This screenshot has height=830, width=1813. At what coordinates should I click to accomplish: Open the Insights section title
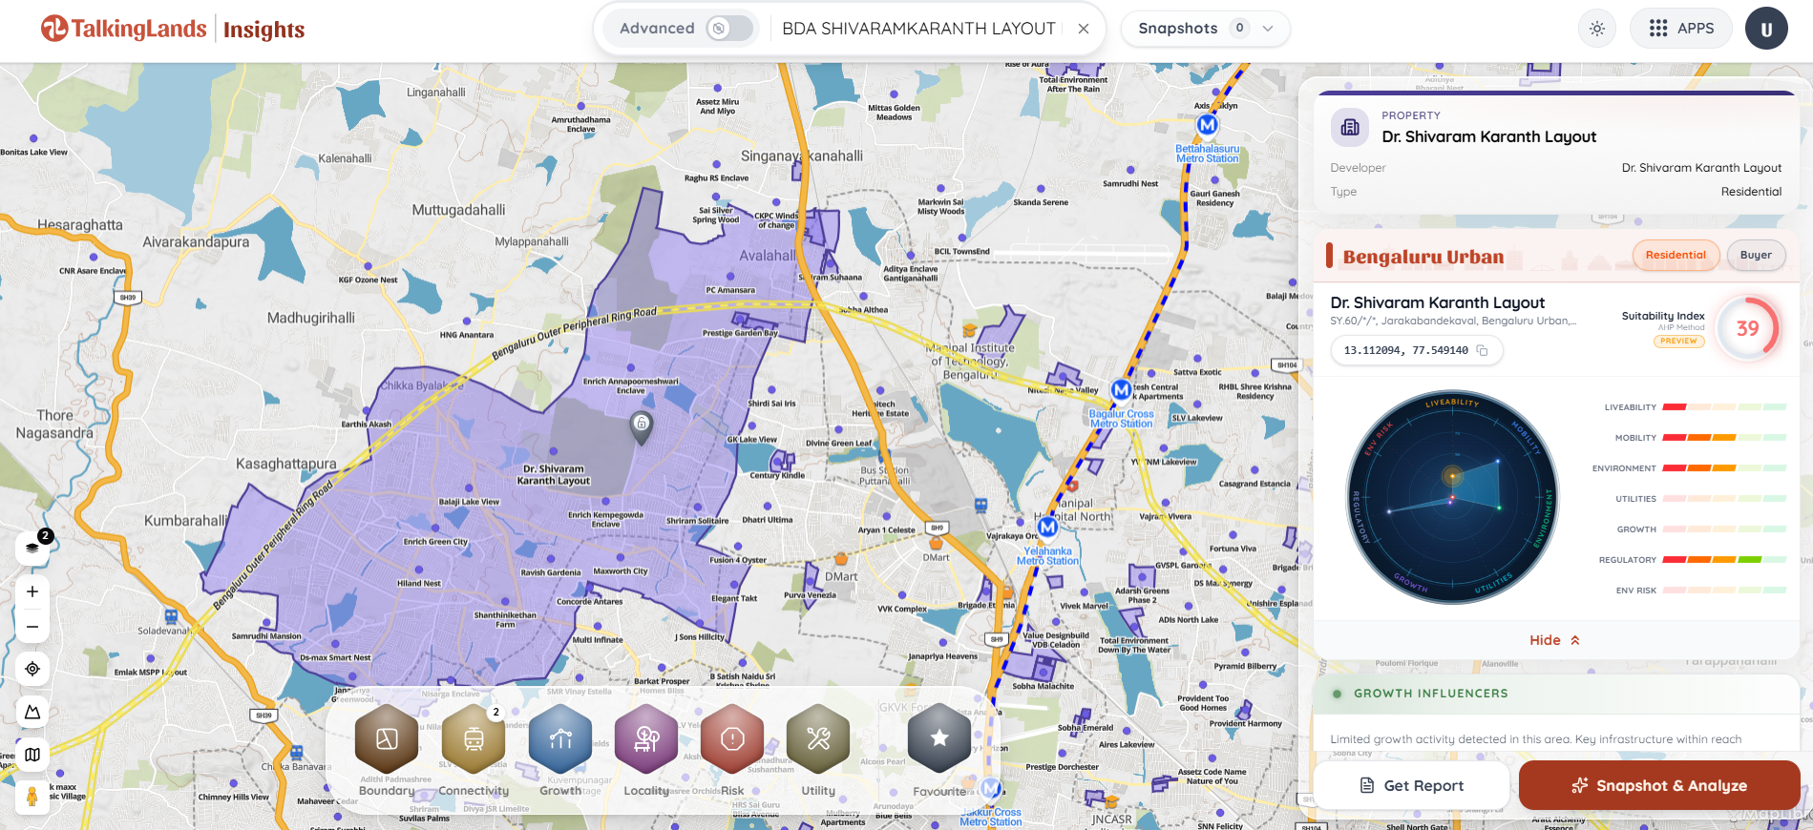[264, 30]
